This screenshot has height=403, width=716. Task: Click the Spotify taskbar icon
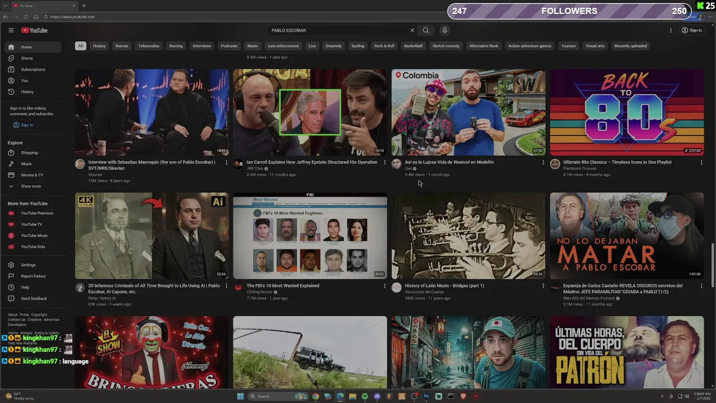[x=365, y=396]
